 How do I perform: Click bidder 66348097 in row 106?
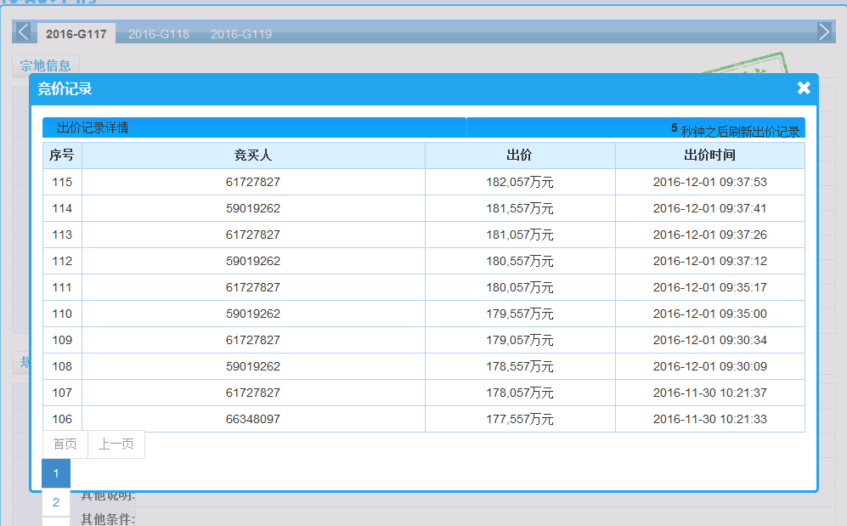253,419
